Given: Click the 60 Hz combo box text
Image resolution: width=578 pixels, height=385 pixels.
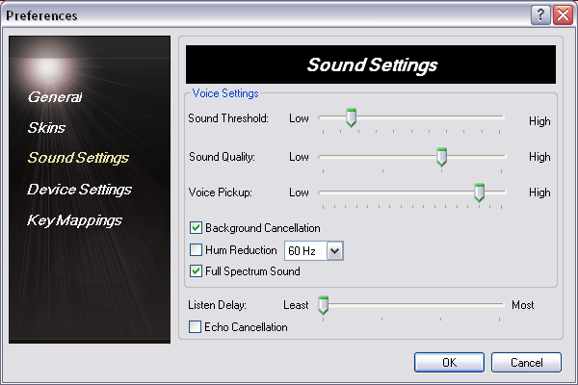Looking at the screenshot, I should pyautogui.click(x=303, y=251).
